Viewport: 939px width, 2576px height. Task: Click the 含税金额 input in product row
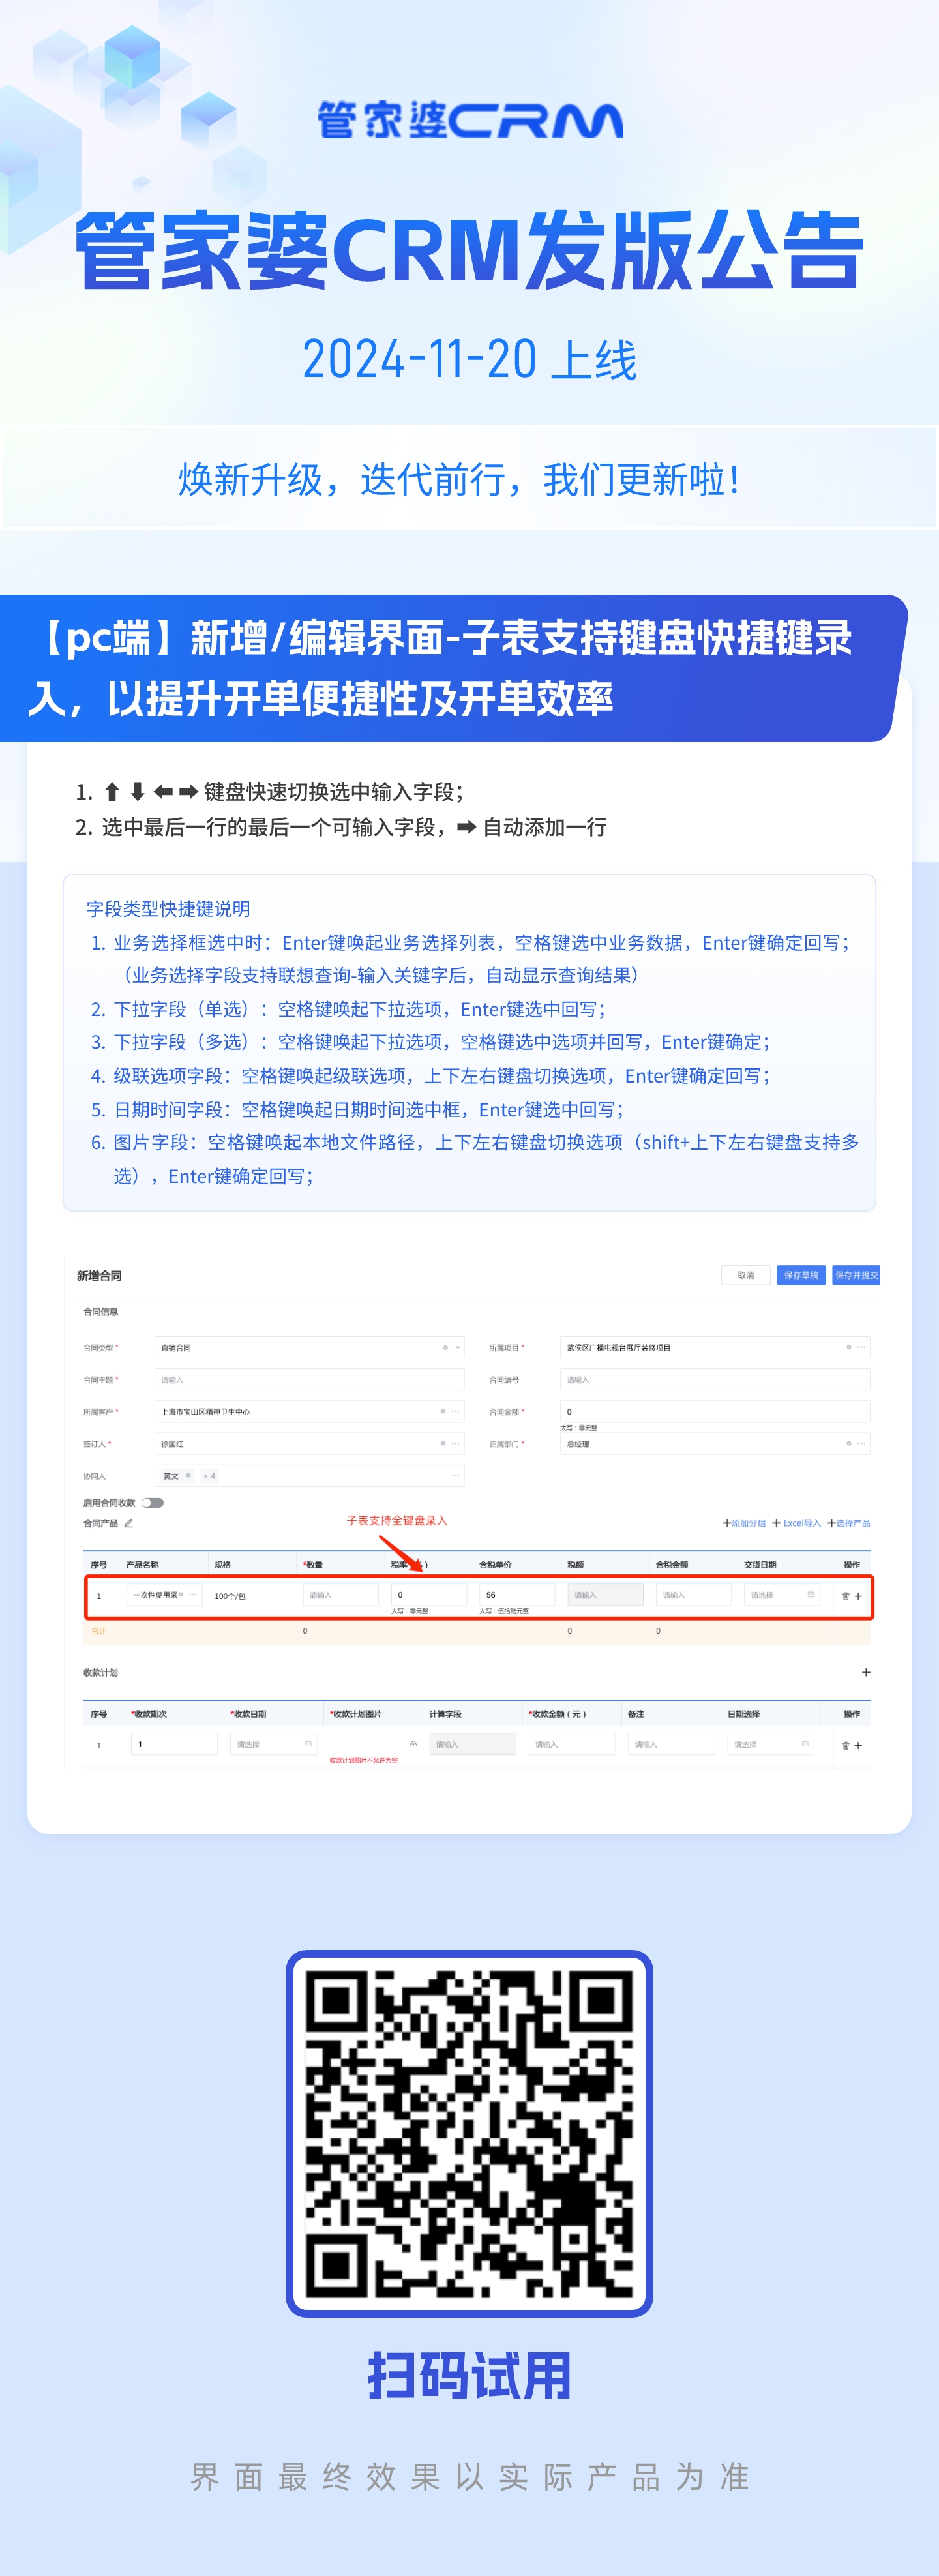[694, 1596]
